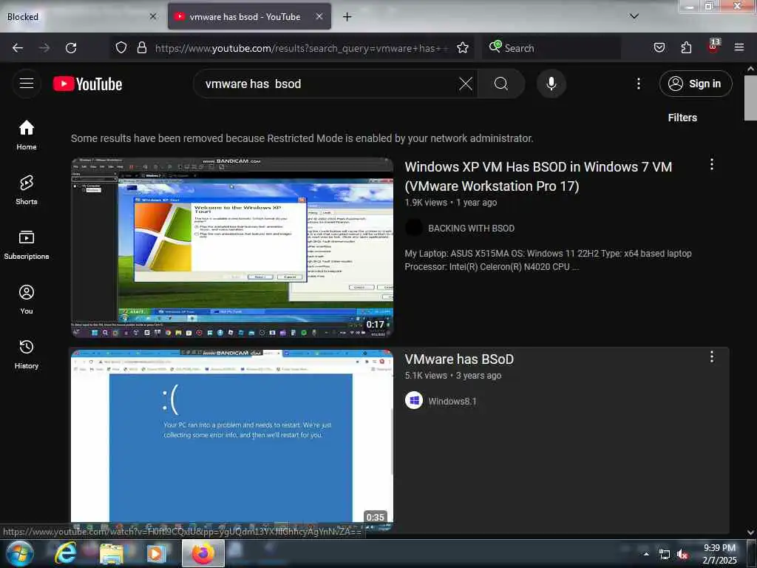The image size is (757, 568).
Task: Open the VMware has BSoD video title
Action: click(x=459, y=359)
